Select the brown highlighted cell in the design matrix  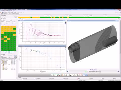click(x=2, y=39)
